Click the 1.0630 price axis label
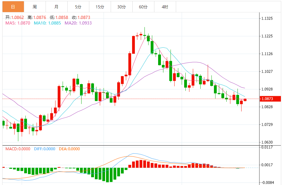 pos(267,142)
